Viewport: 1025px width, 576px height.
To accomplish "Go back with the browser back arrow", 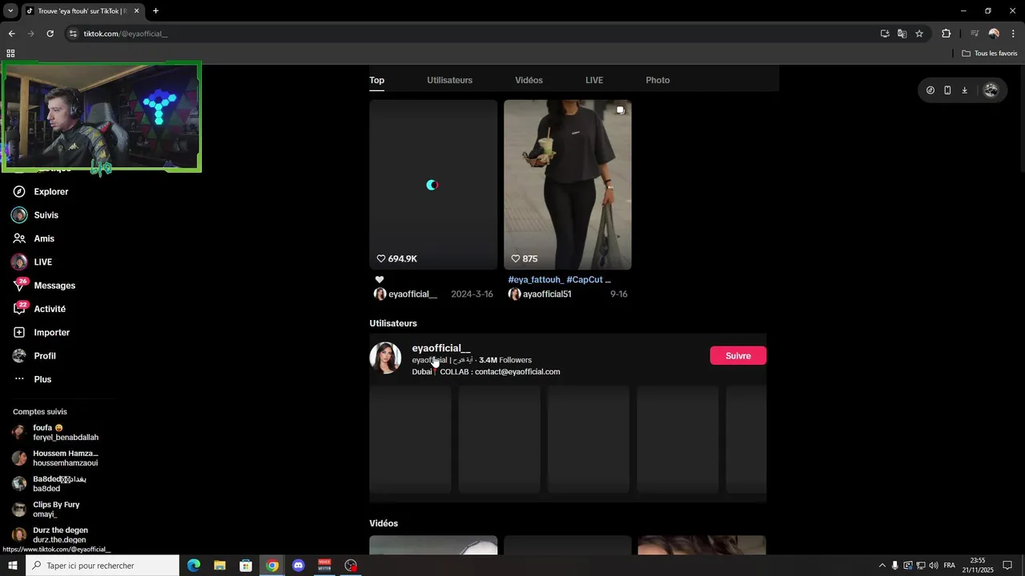I will pyautogui.click(x=11, y=34).
